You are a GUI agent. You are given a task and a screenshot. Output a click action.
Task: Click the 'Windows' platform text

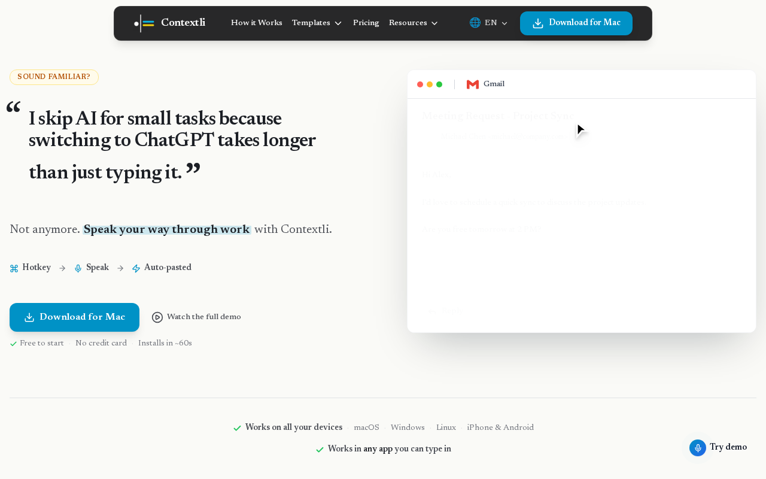[x=408, y=428]
